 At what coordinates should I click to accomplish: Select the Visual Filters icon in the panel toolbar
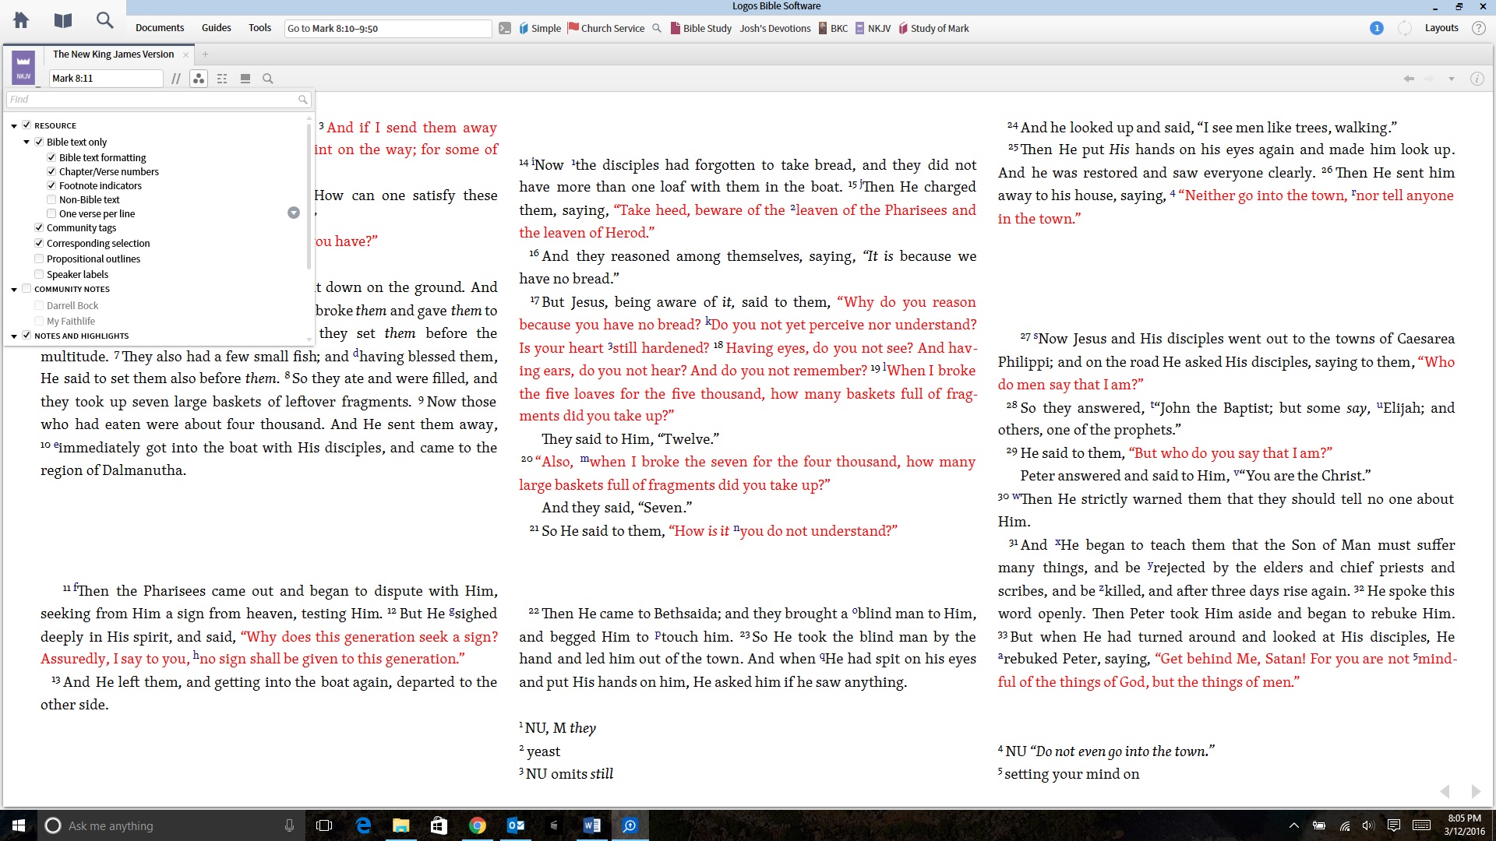(x=199, y=78)
